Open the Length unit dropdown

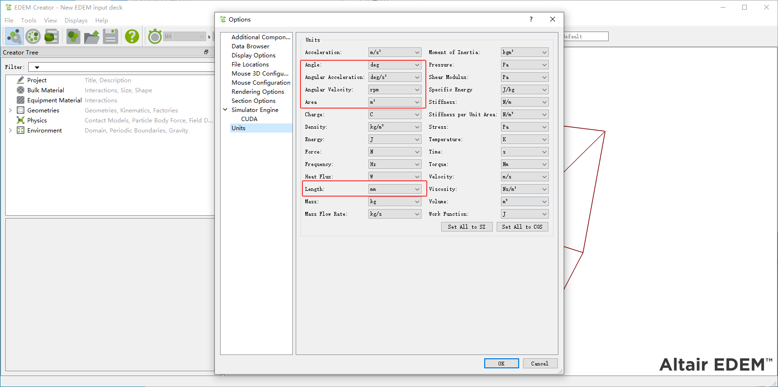[395, 189]
